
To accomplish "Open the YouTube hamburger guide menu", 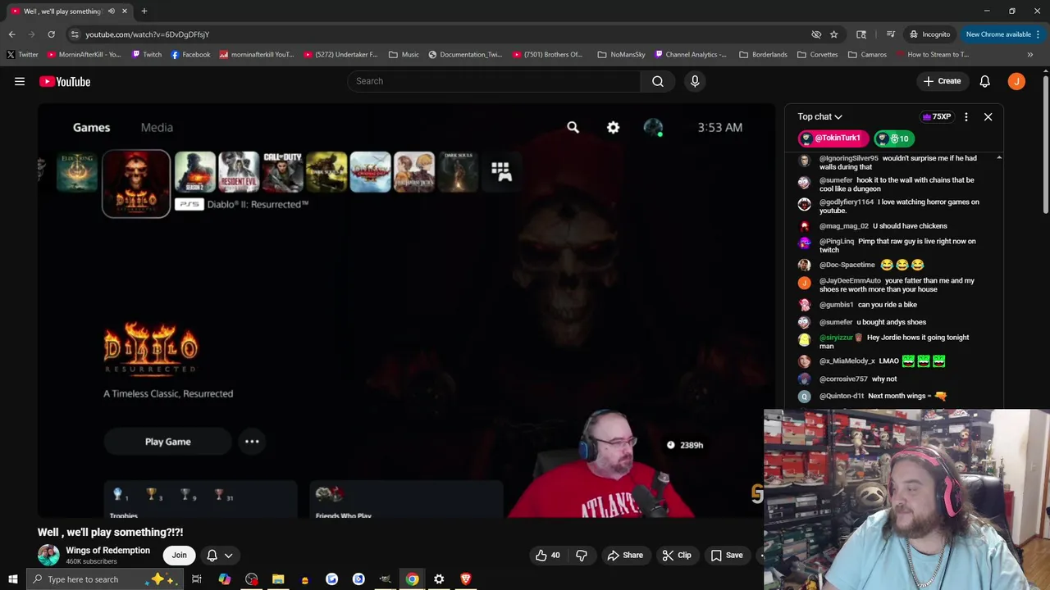I will point(20,81).
